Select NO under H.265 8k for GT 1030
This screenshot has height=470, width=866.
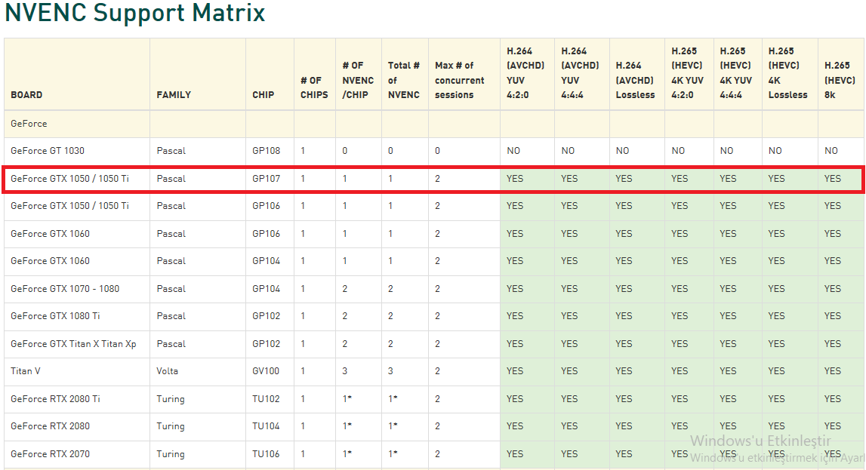[x=831, y=151]
